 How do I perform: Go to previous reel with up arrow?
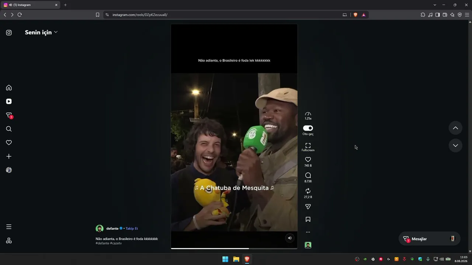coord(455,128)
